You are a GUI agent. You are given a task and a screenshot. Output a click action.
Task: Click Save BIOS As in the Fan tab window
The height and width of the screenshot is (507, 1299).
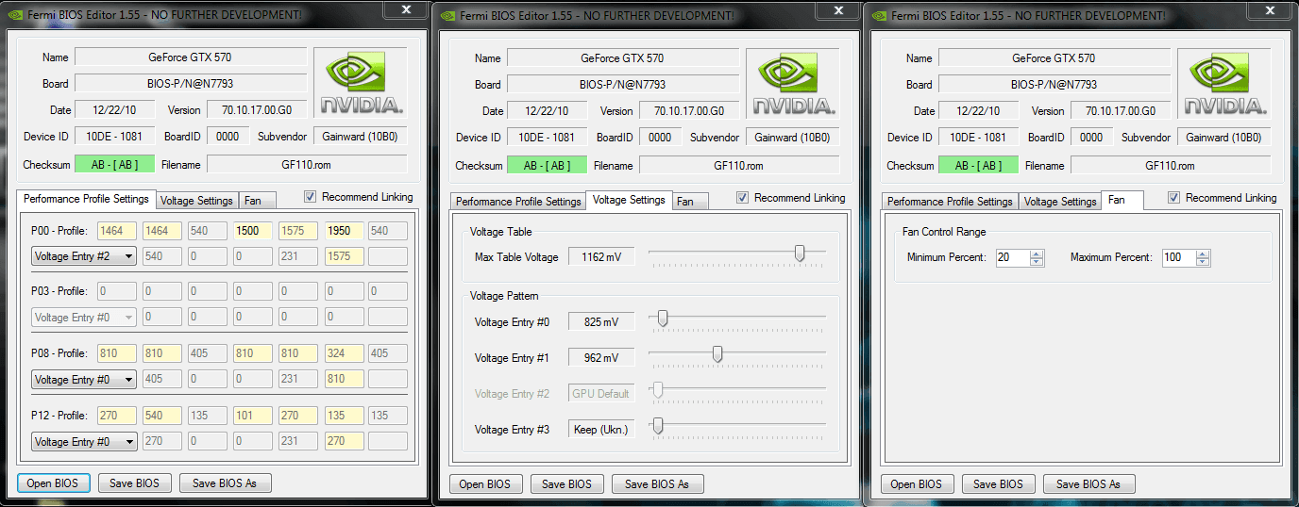1088,484
